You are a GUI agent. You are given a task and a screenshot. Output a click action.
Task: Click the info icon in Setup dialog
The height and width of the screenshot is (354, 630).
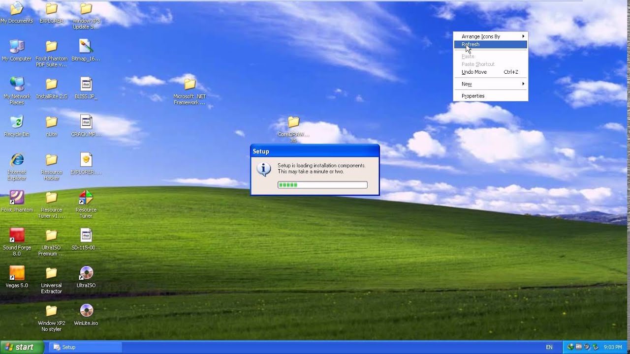tap(264, 169)
